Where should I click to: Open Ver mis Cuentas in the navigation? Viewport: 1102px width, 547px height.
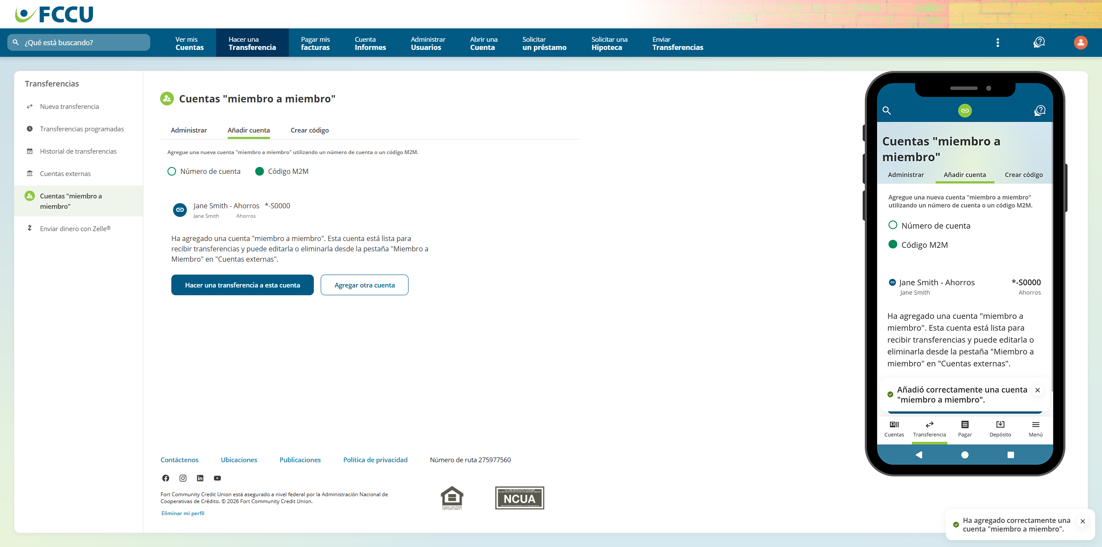tap(189, 43)
